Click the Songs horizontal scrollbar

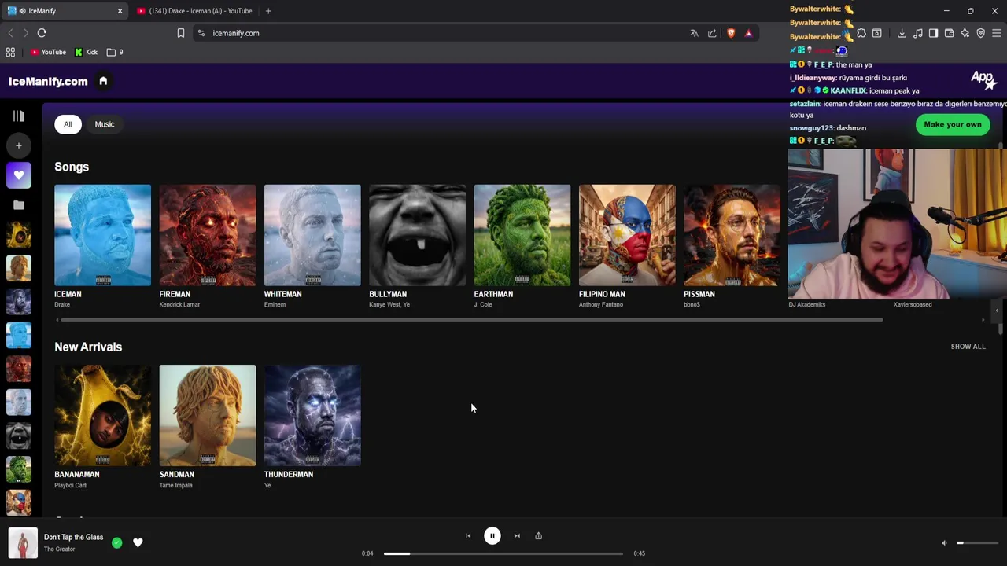(472, 320)
